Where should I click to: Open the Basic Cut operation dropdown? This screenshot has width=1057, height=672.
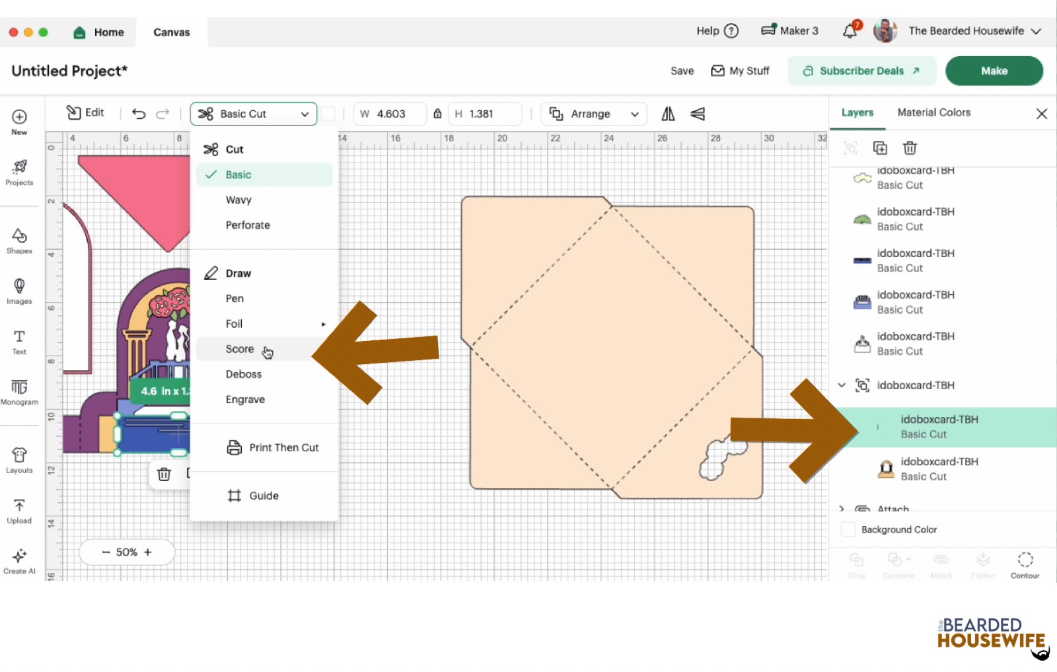(254, 114)
